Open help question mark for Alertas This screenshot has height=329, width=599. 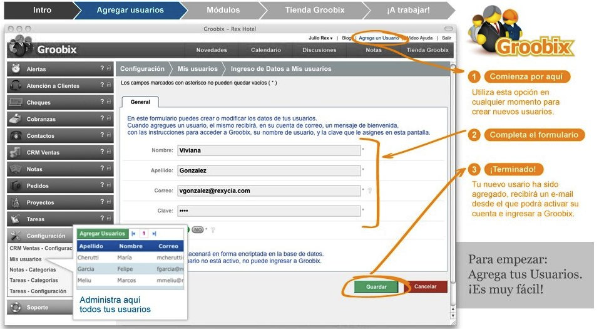pos(102,68)
